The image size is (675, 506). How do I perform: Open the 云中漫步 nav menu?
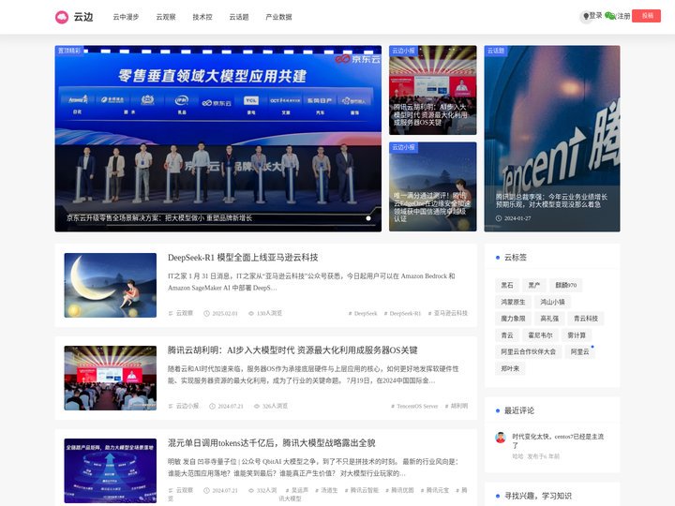click(126, 17)
